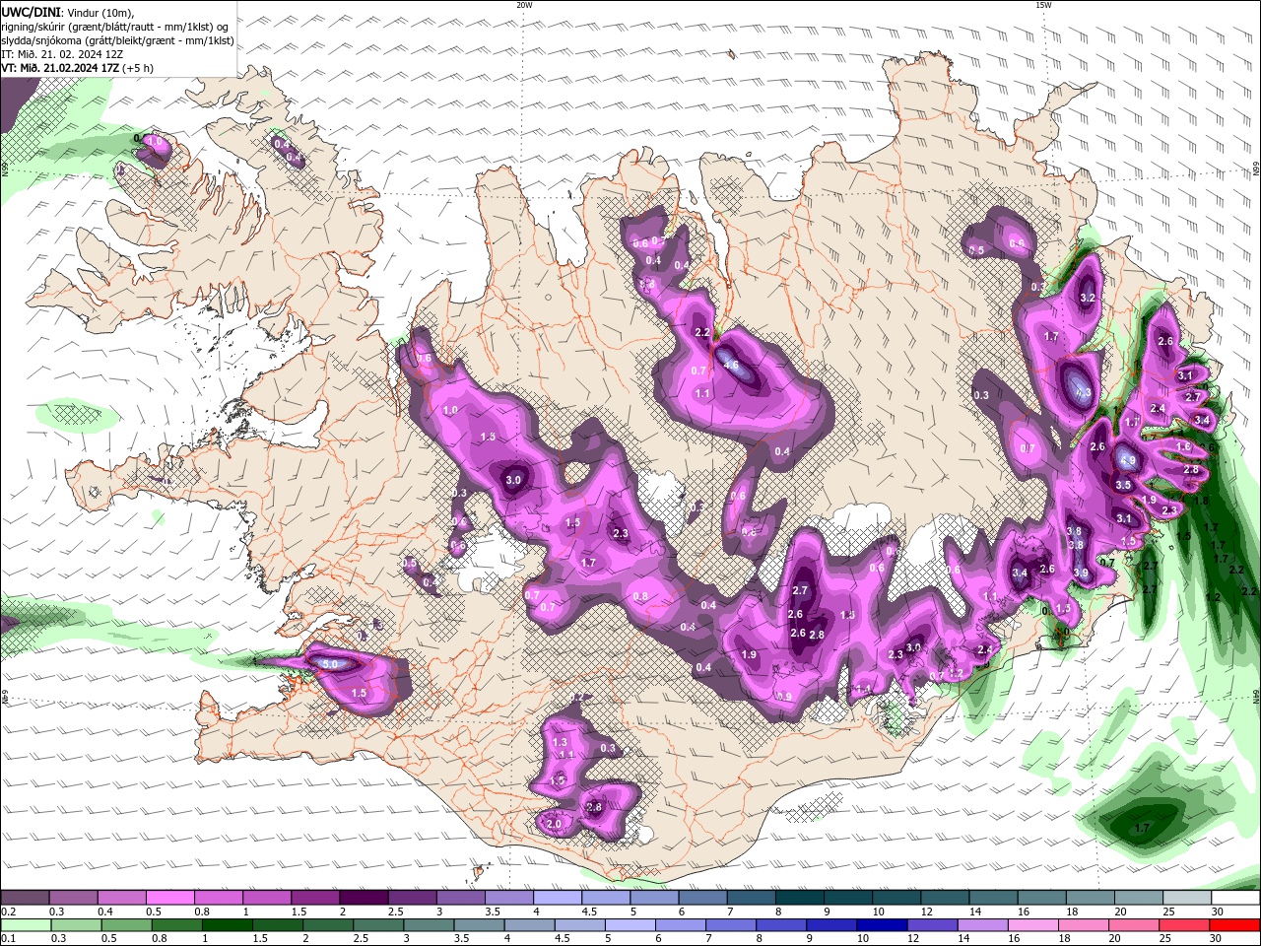Click the 'slydda/snjókoma' legend description line
1261x946 pixels.
118,40
